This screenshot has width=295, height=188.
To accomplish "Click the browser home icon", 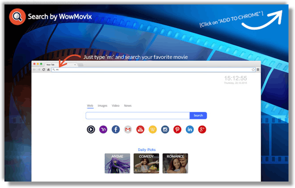I will tap(48, 70).
